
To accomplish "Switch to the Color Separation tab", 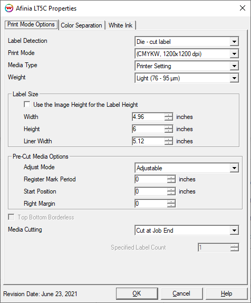I will click(81, 25).
